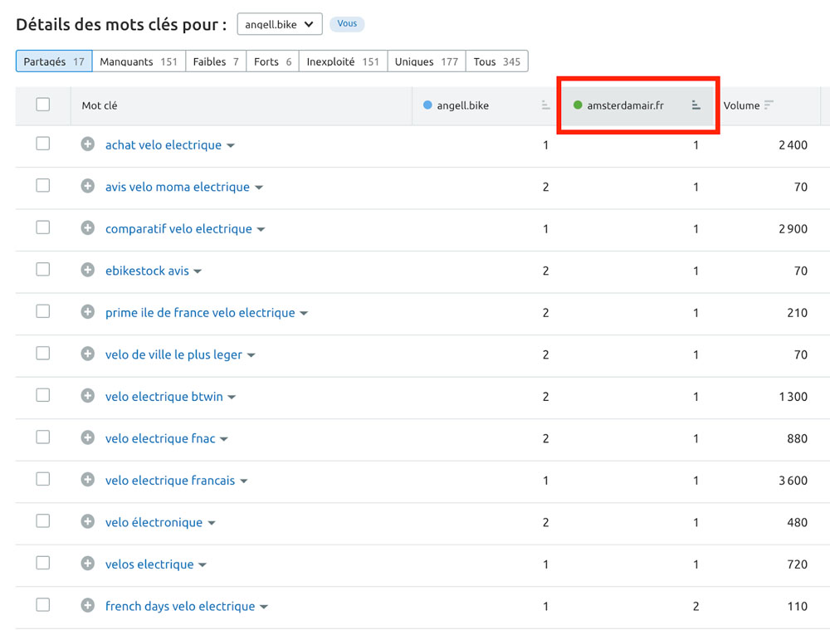The image size is (830, 630).
Task: Check french days velo electrique row checkbox
Action: 43,604
